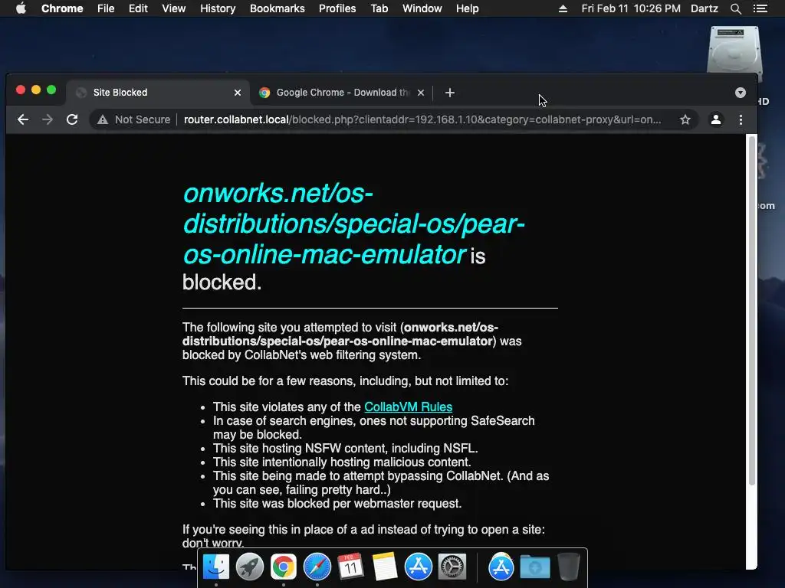Image resolution: width=785 pixels, height=588 pixels.
Task: Open Calendar in the Dock
Action: click(350, 567)
